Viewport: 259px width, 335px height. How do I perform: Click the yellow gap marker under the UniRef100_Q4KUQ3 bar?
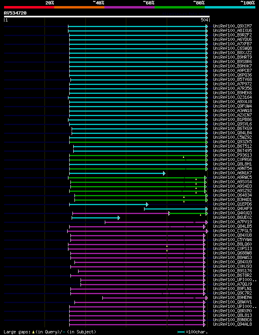pyautogui.click(x=200, y=215)
